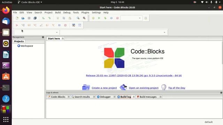Open Terminal from the Ubuntu dock
The image size is (223, 125).
6,87
